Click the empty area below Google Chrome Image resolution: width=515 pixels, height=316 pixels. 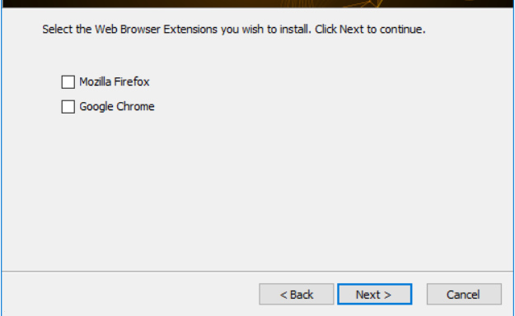[257, 192]
